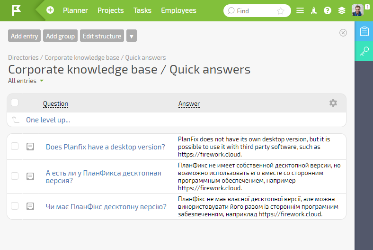Expand the arrow dropdown next to Edit structure
The image size is (373, 250).
click(132, 36)
